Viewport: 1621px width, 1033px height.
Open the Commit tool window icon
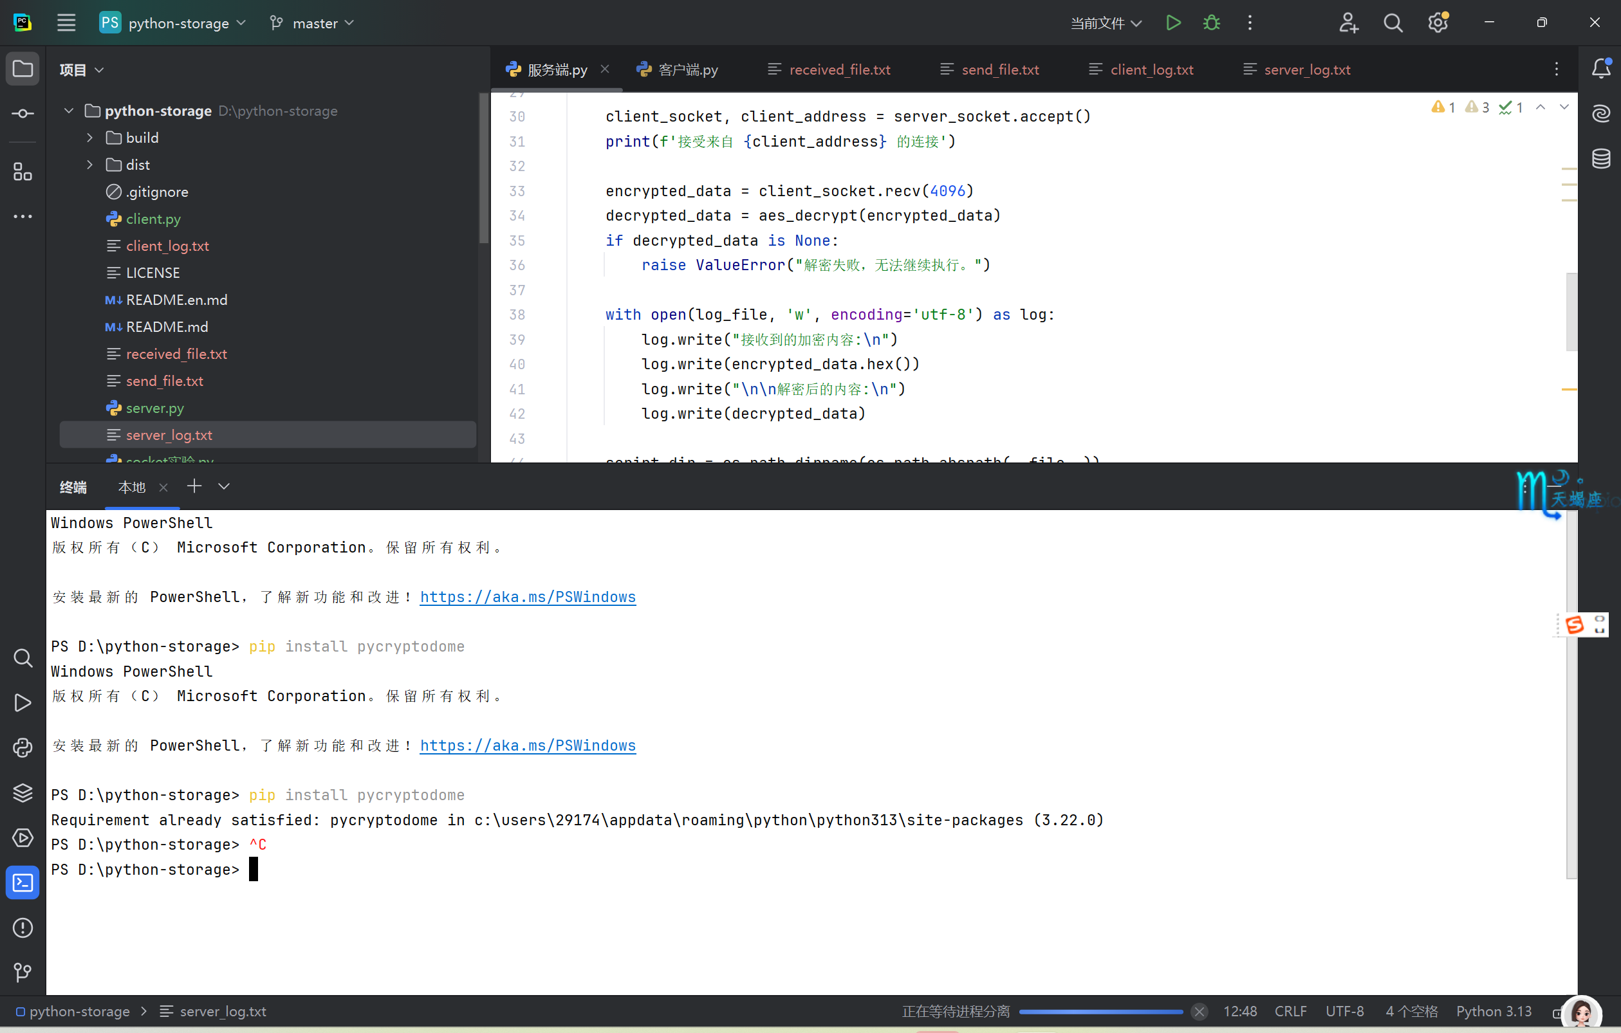tap(23, 114)
